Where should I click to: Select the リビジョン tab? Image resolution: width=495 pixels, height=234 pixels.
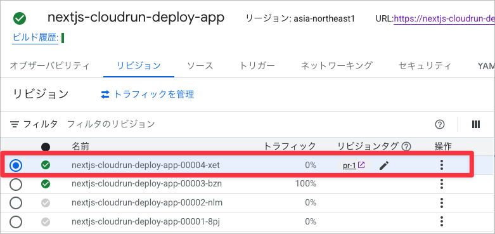[139, 66]
